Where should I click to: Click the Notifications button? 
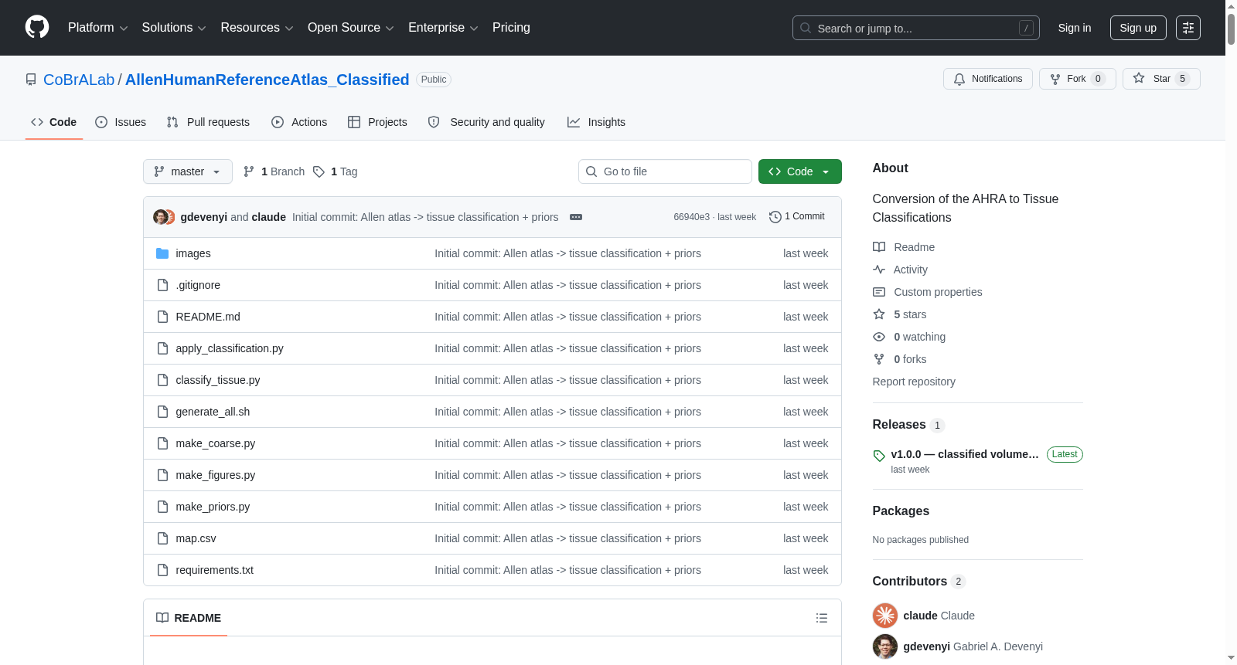click(988, 79)
